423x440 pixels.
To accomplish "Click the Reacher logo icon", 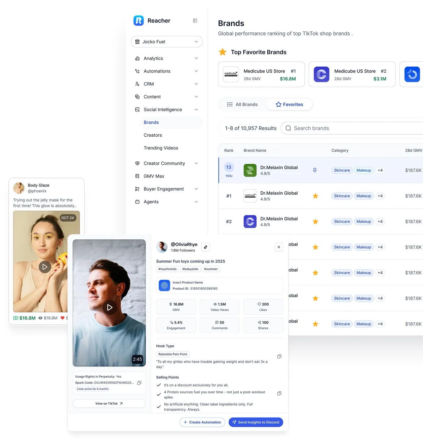I will 138,20.
